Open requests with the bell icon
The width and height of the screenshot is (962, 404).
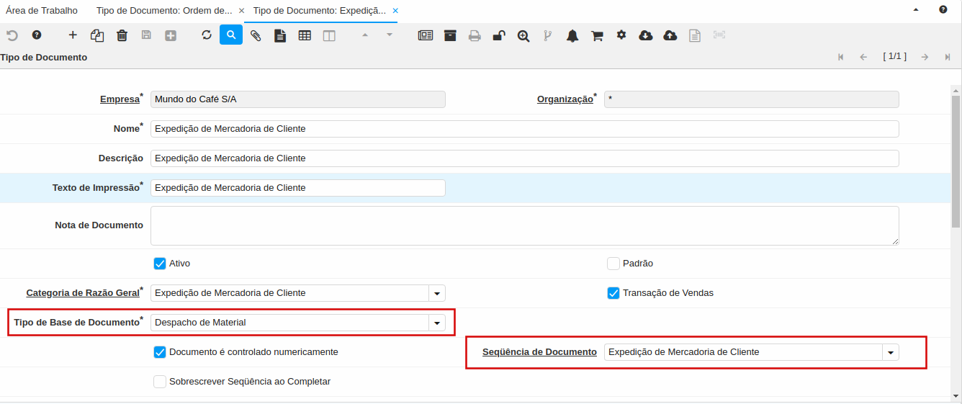point(572,35)
